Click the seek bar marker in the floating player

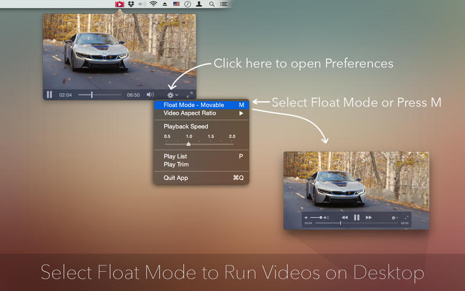click(x=341, y=223)
